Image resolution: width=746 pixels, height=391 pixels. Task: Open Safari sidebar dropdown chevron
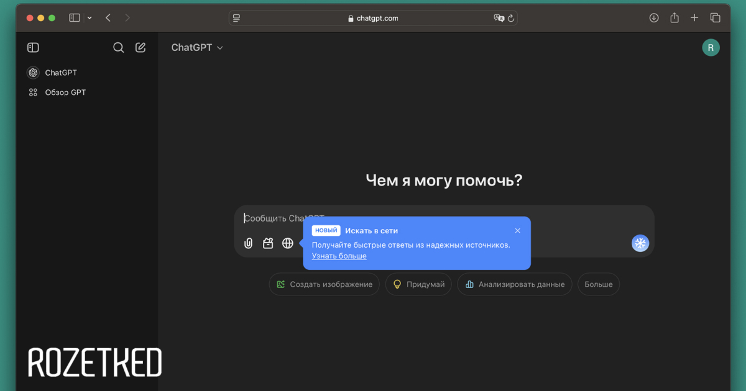click(90, 18)
